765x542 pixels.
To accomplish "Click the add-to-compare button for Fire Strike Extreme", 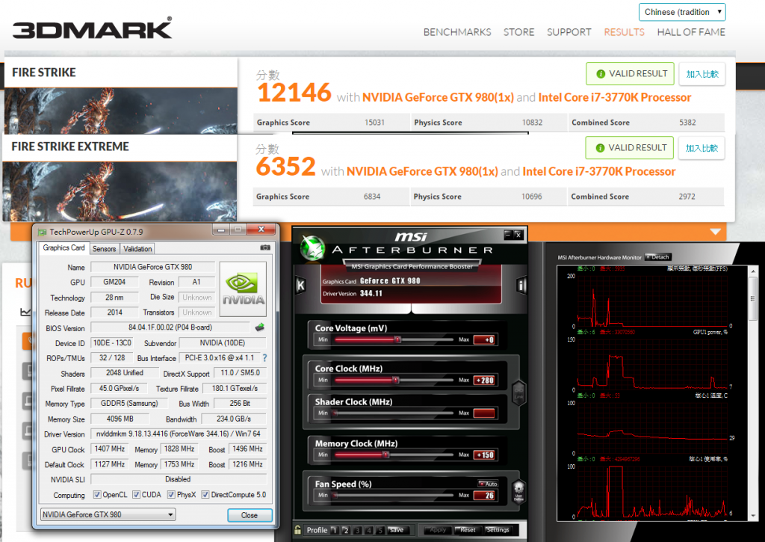I will tap(701, 149).
